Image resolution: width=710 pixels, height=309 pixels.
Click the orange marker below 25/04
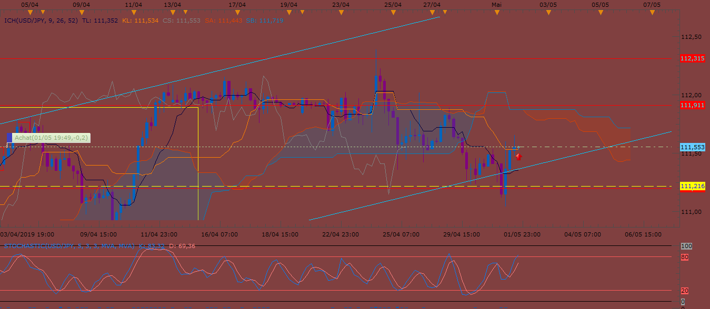click(393, 12)
